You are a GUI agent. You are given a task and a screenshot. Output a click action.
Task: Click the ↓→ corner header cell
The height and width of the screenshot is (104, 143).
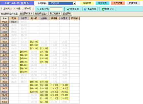pyautogui.click(x=5, y=18)
